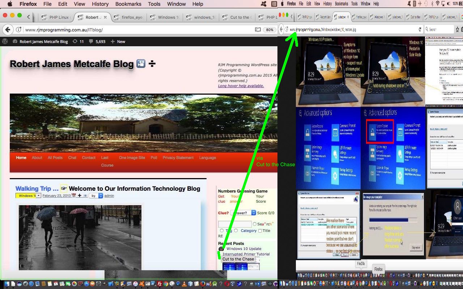Switch to the 'firefox_eye' tab in left window

pyautogui.click(x=129, y=17)
